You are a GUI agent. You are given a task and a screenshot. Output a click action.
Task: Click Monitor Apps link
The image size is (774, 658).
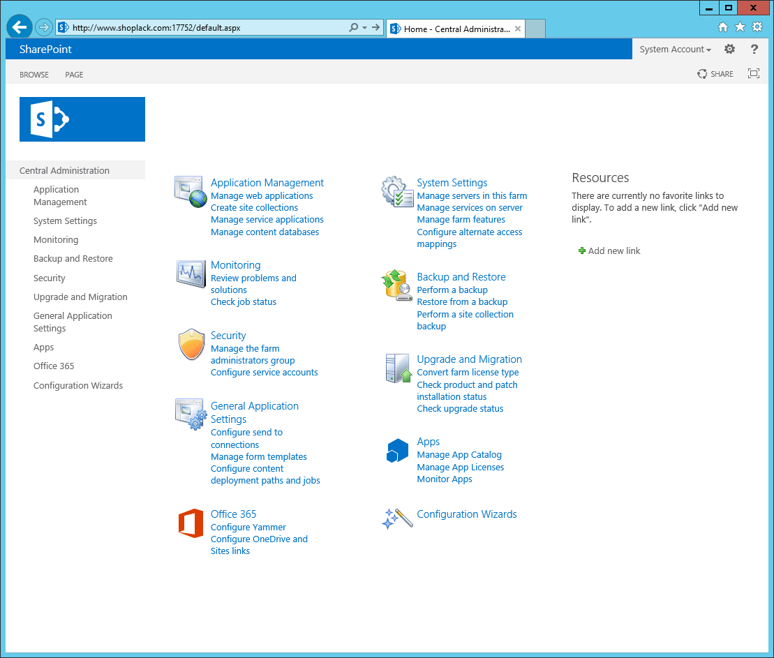[x=445, y=479]
